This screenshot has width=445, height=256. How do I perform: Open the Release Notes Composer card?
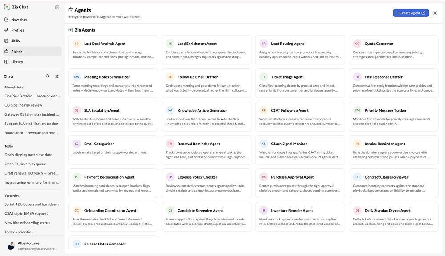pos(113,243)
